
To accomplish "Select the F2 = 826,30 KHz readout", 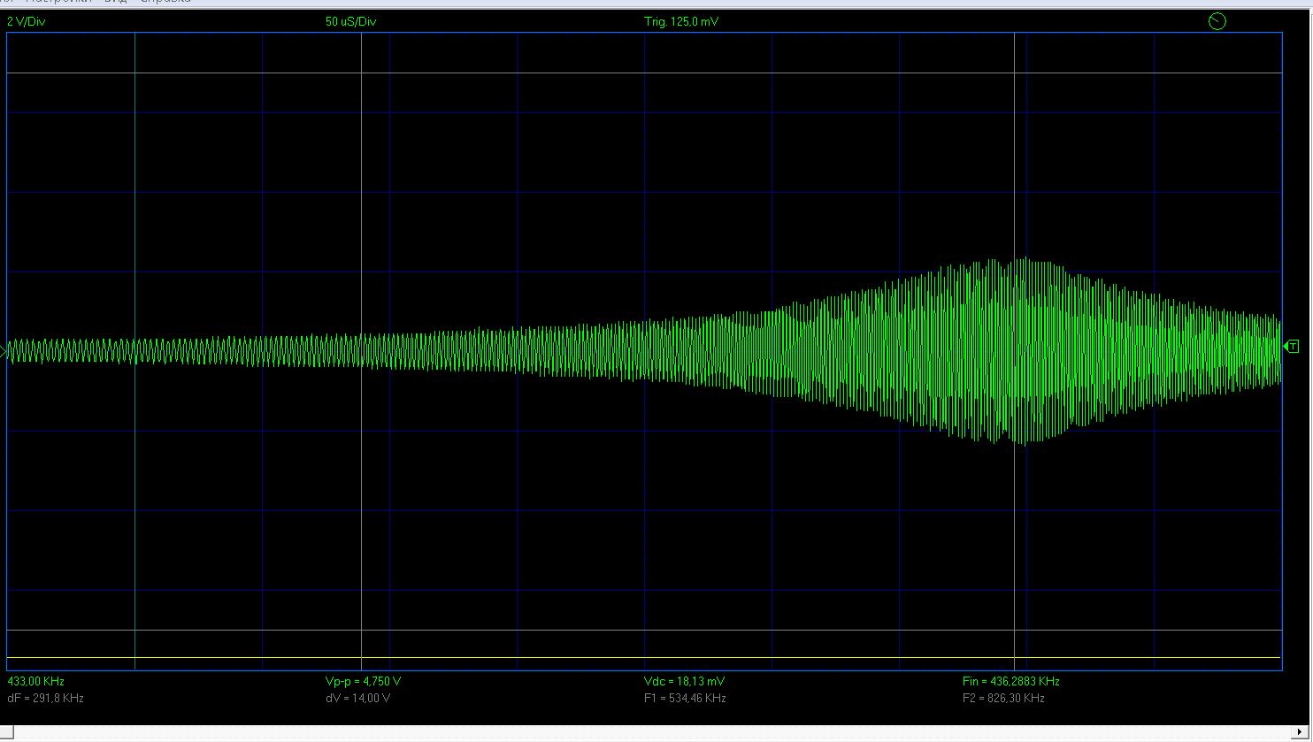I will tap(1003, 699).
